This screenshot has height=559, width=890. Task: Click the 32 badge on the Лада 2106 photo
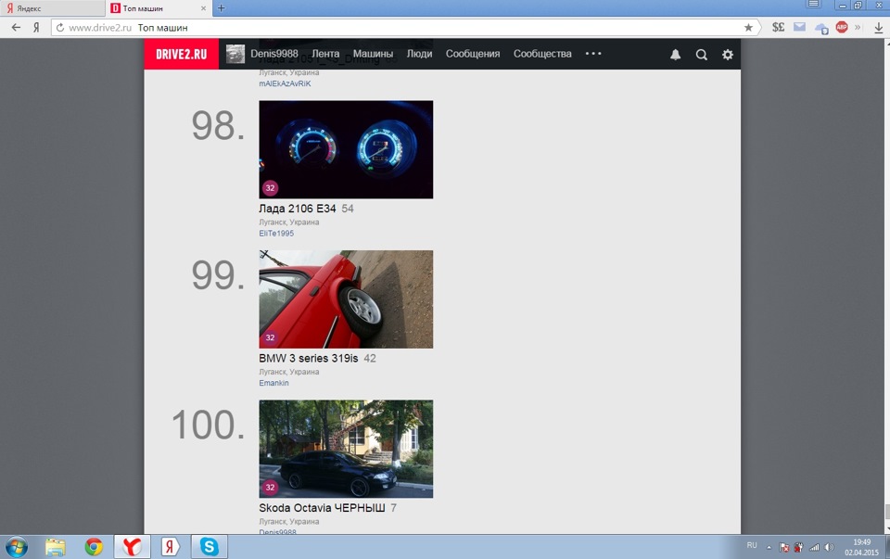pyautogui.click(x=270, y=188)
